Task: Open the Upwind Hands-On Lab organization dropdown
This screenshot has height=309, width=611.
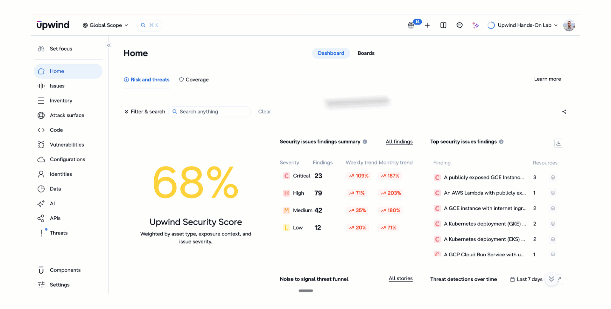Action: (523, 25)
